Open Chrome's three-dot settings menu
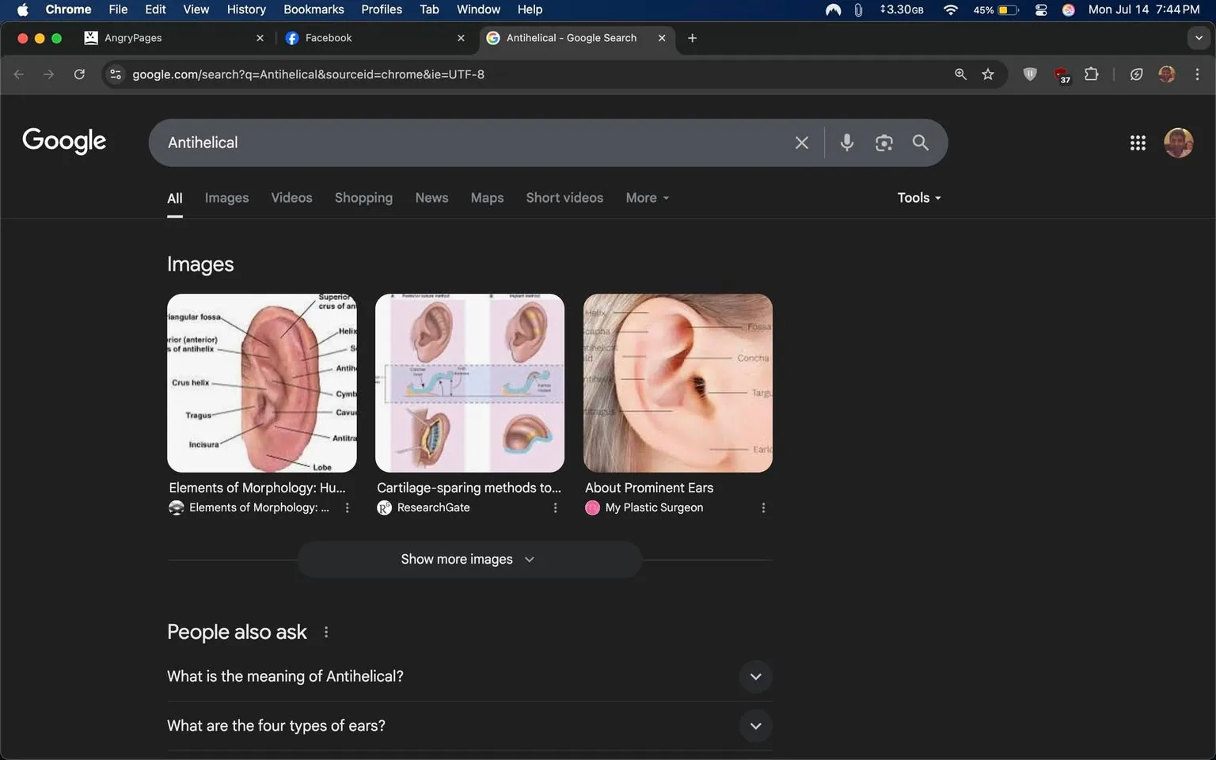Screen dimensions: 1216x760 [1198, 74]
